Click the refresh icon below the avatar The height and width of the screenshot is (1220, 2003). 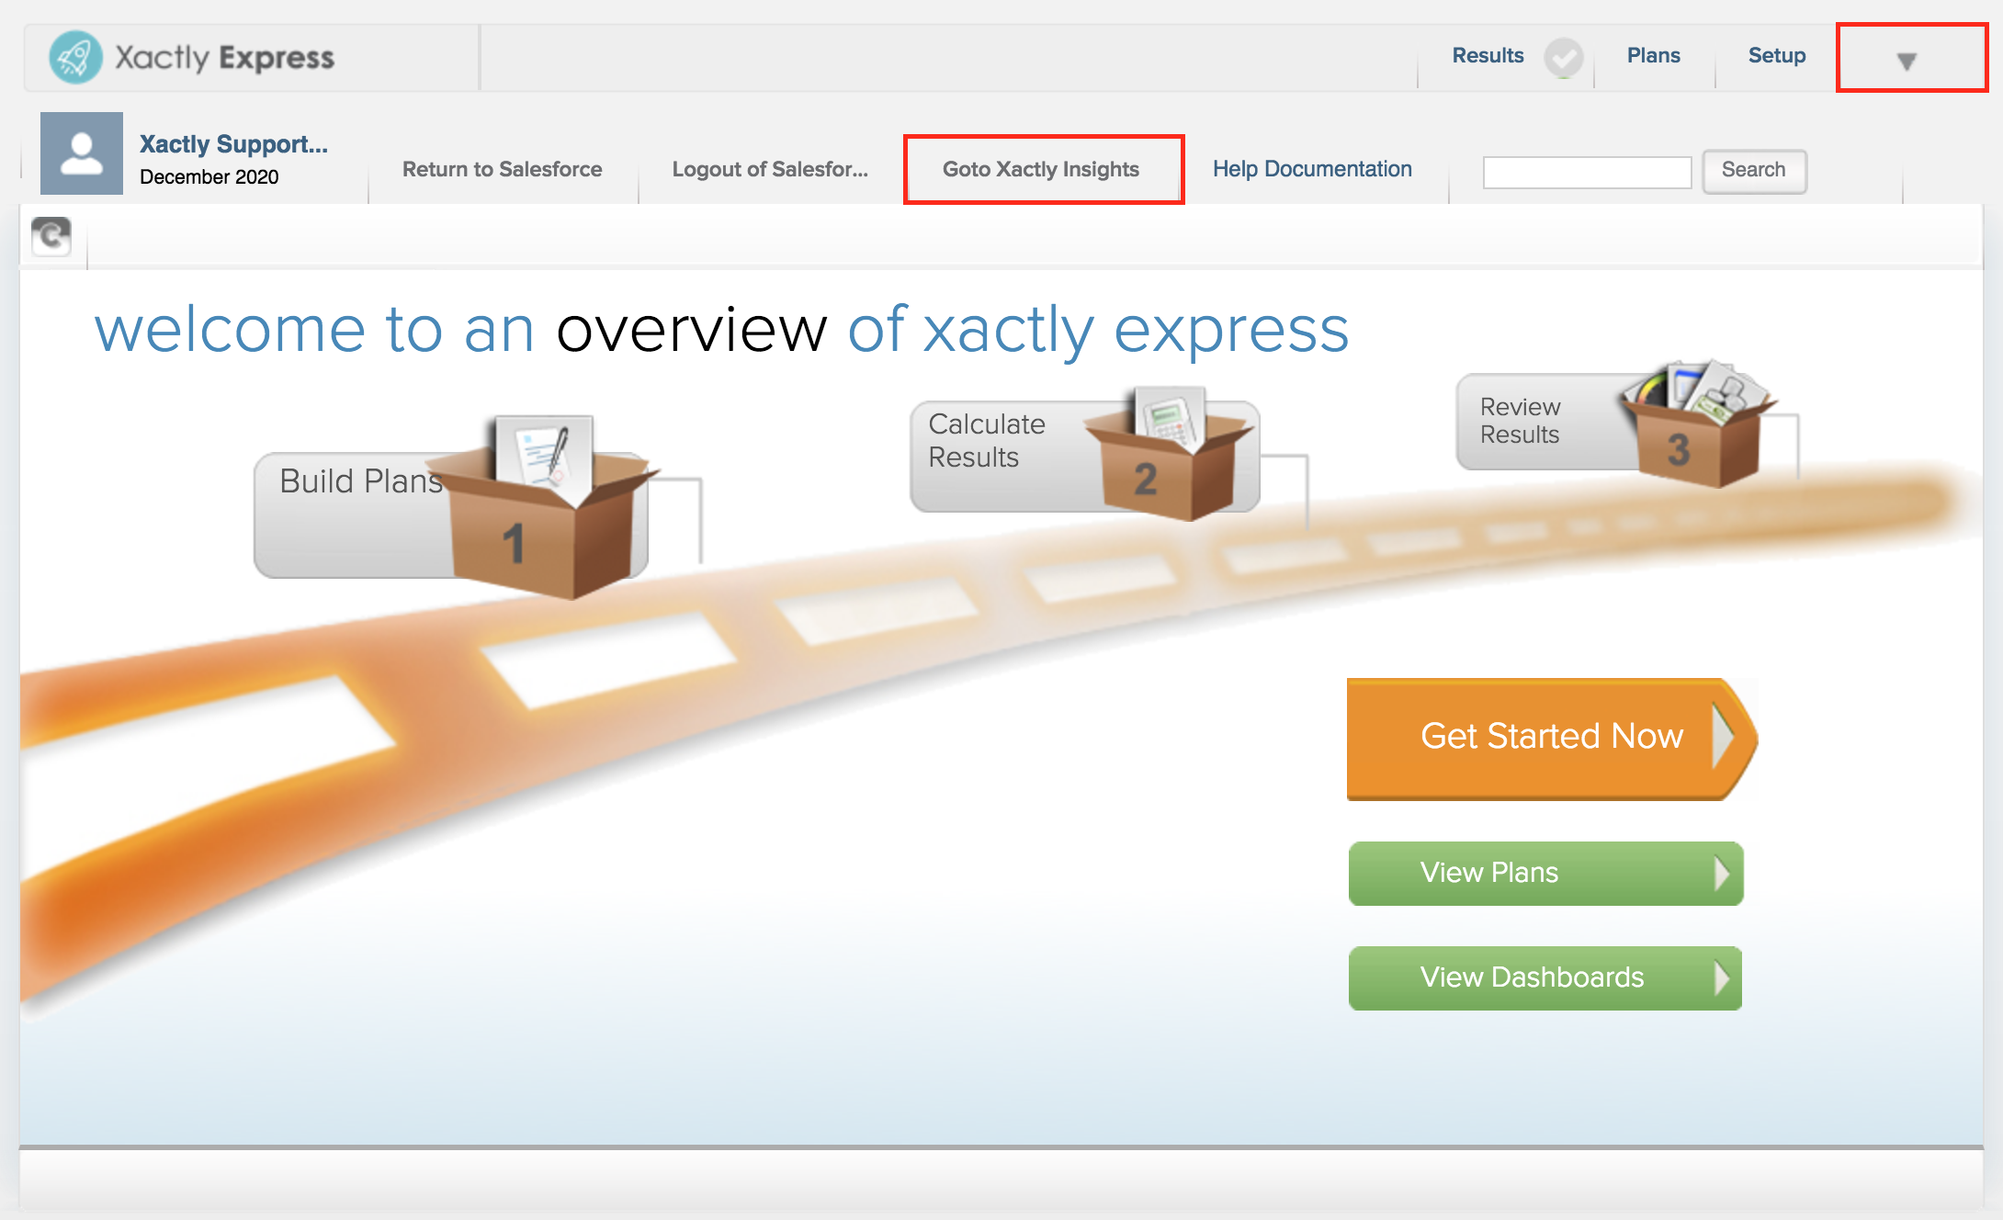(x=51, y=236)
